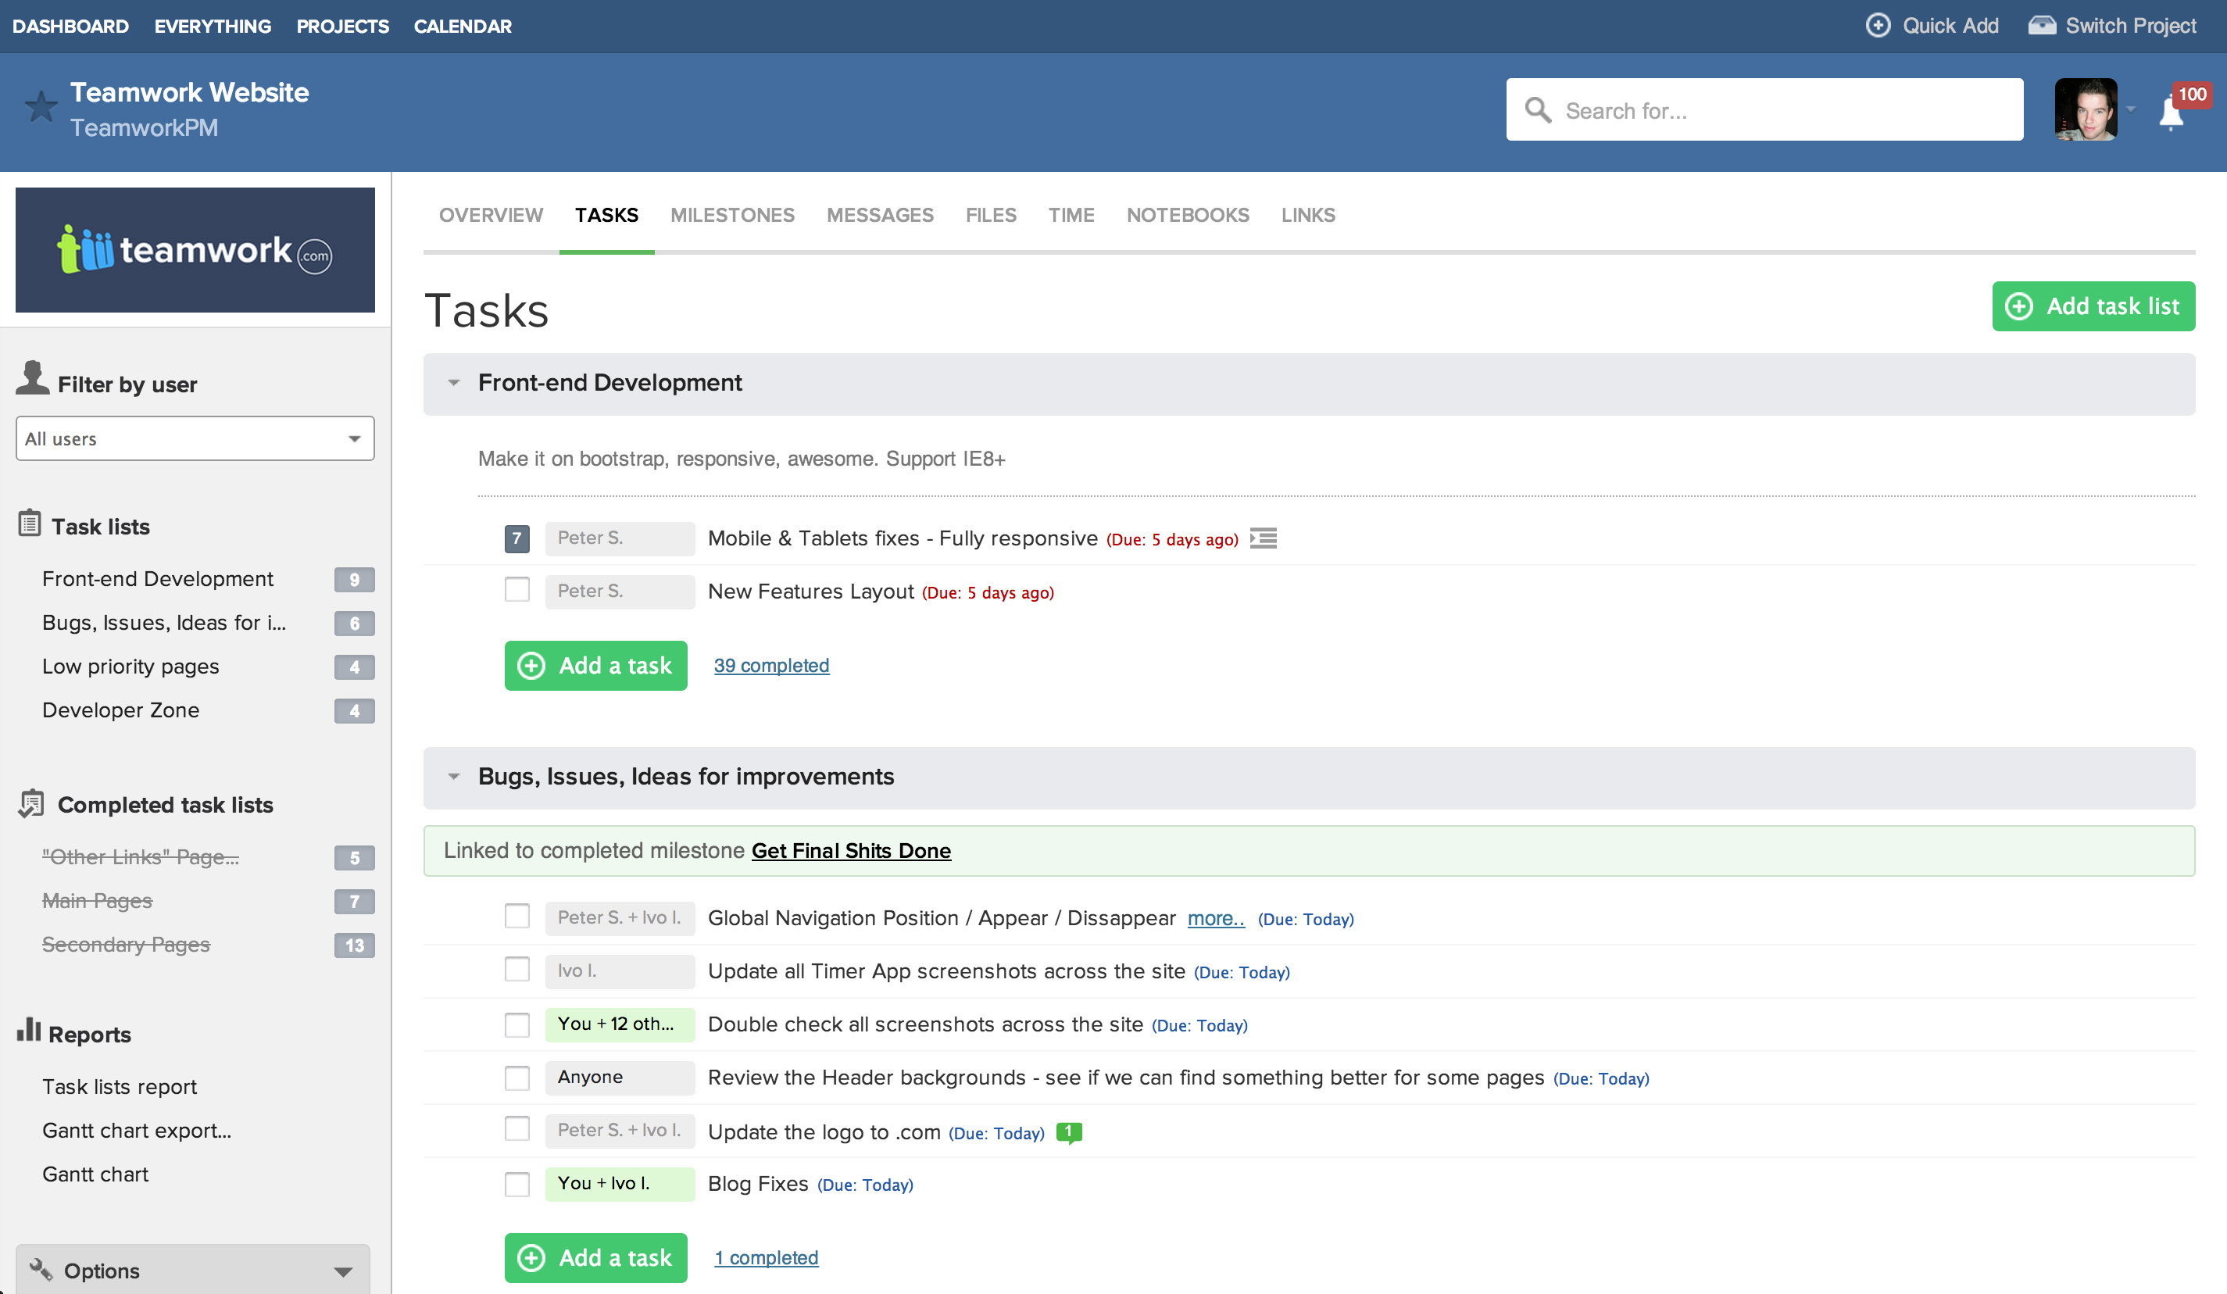Open the Calendar menu item
2227x1294 pixels.
pyautogui.click(x=462, y=26)
